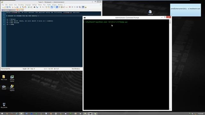Click the Cut icon in Notepad++ toolbar
This screenshot has height=115, width=205.
click(20, 7)
